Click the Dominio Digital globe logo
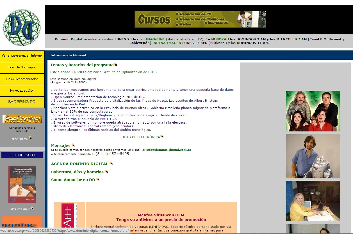Screen dimensions: 353x234 click(22, 27)
